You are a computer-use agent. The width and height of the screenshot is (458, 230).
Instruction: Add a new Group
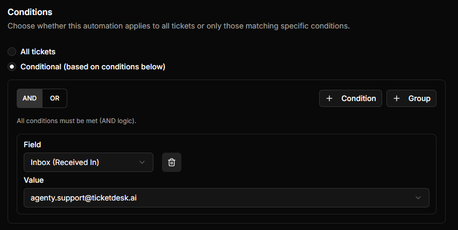[x=412, y=98]
